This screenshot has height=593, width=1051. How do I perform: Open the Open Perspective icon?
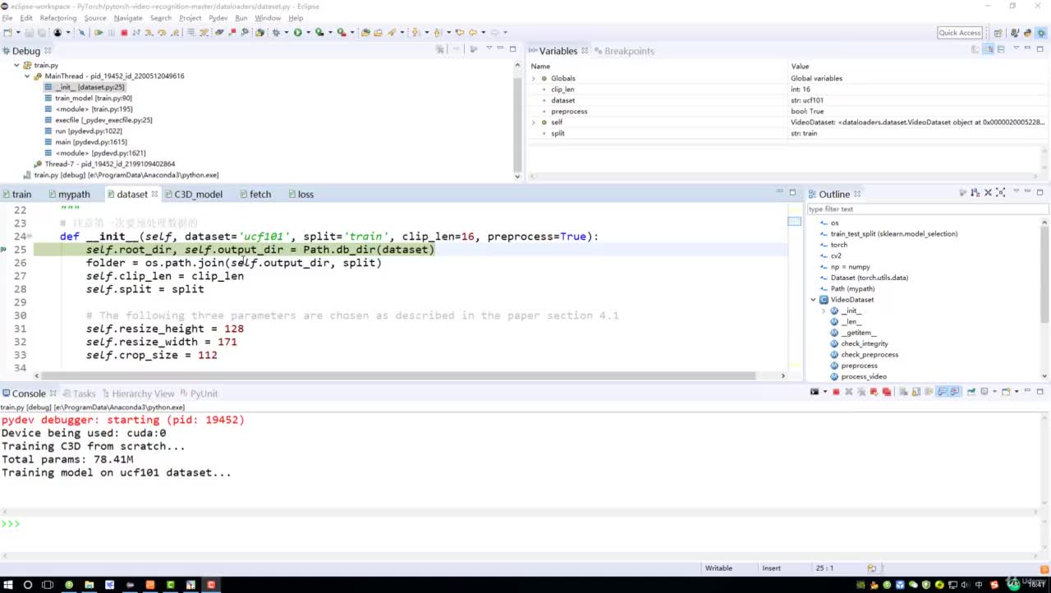(998, 33)
